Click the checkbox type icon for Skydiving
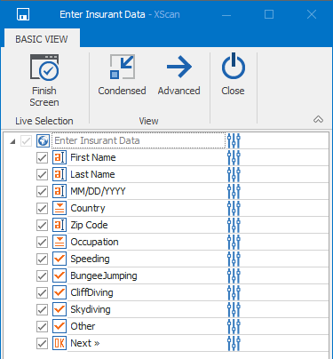The image size is (333, 359). [x=59, y=309]
